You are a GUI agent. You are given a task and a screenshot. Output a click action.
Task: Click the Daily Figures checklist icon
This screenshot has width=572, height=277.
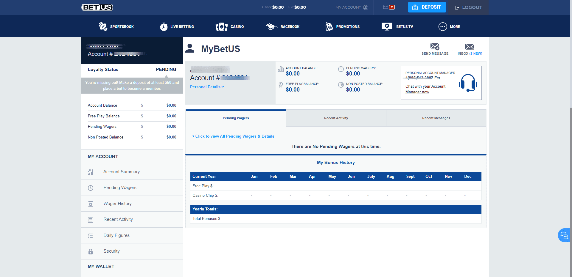click(91, 236)
